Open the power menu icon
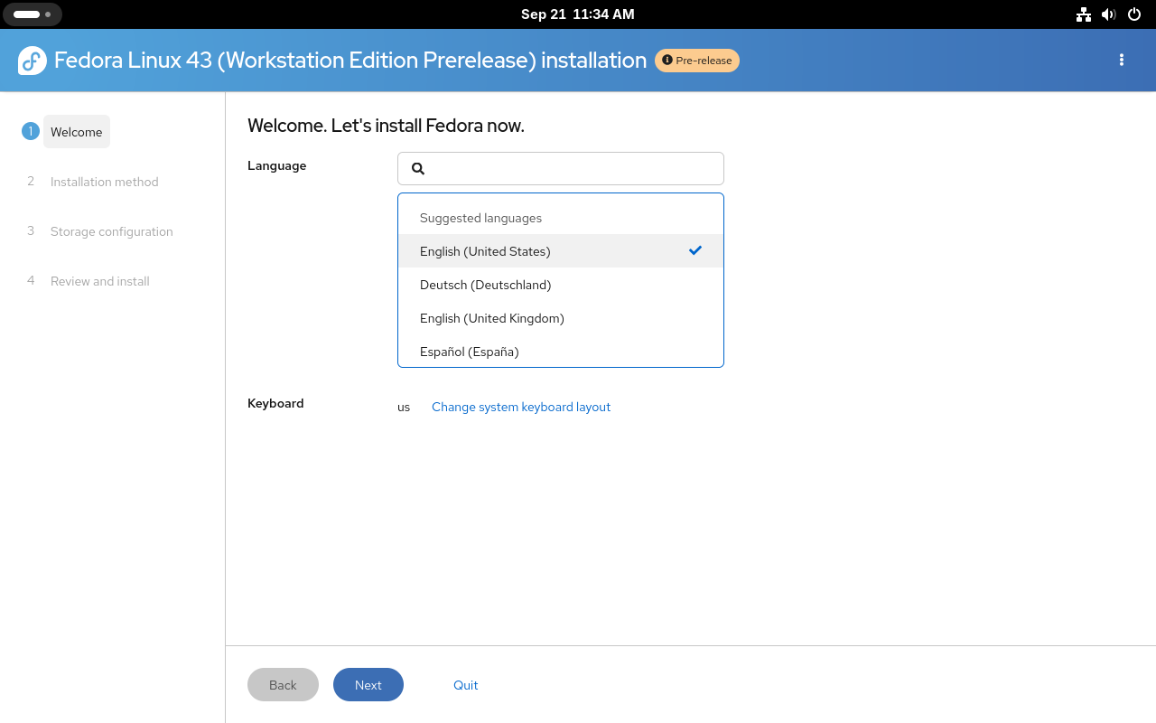 coord(1134,14)
